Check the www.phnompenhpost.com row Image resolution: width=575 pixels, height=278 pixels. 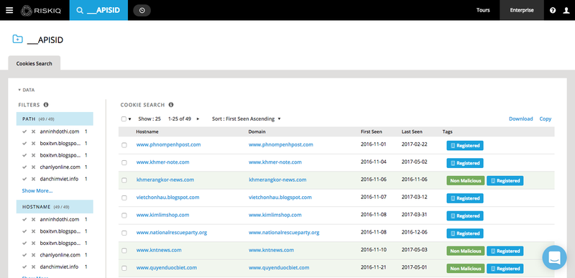[124, 145]
